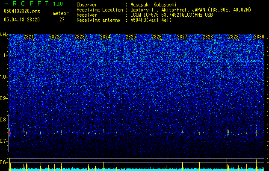Click the 2330 time marker
The image size is (269, 171).
(x=259, y=37)
